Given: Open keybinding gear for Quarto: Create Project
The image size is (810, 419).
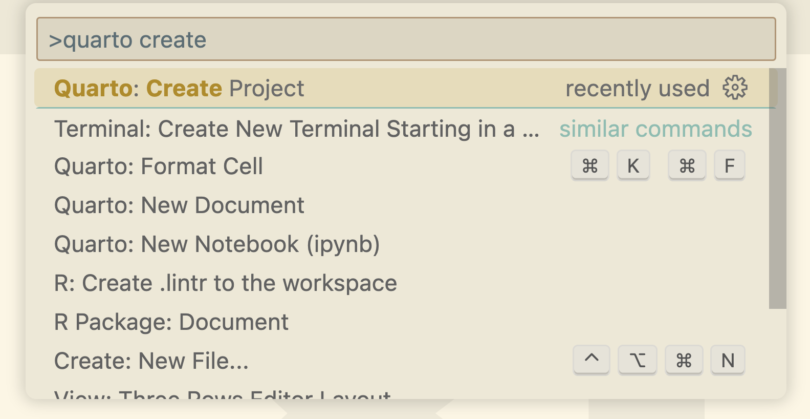Looking at the screenshot, I should pos(735,88).
